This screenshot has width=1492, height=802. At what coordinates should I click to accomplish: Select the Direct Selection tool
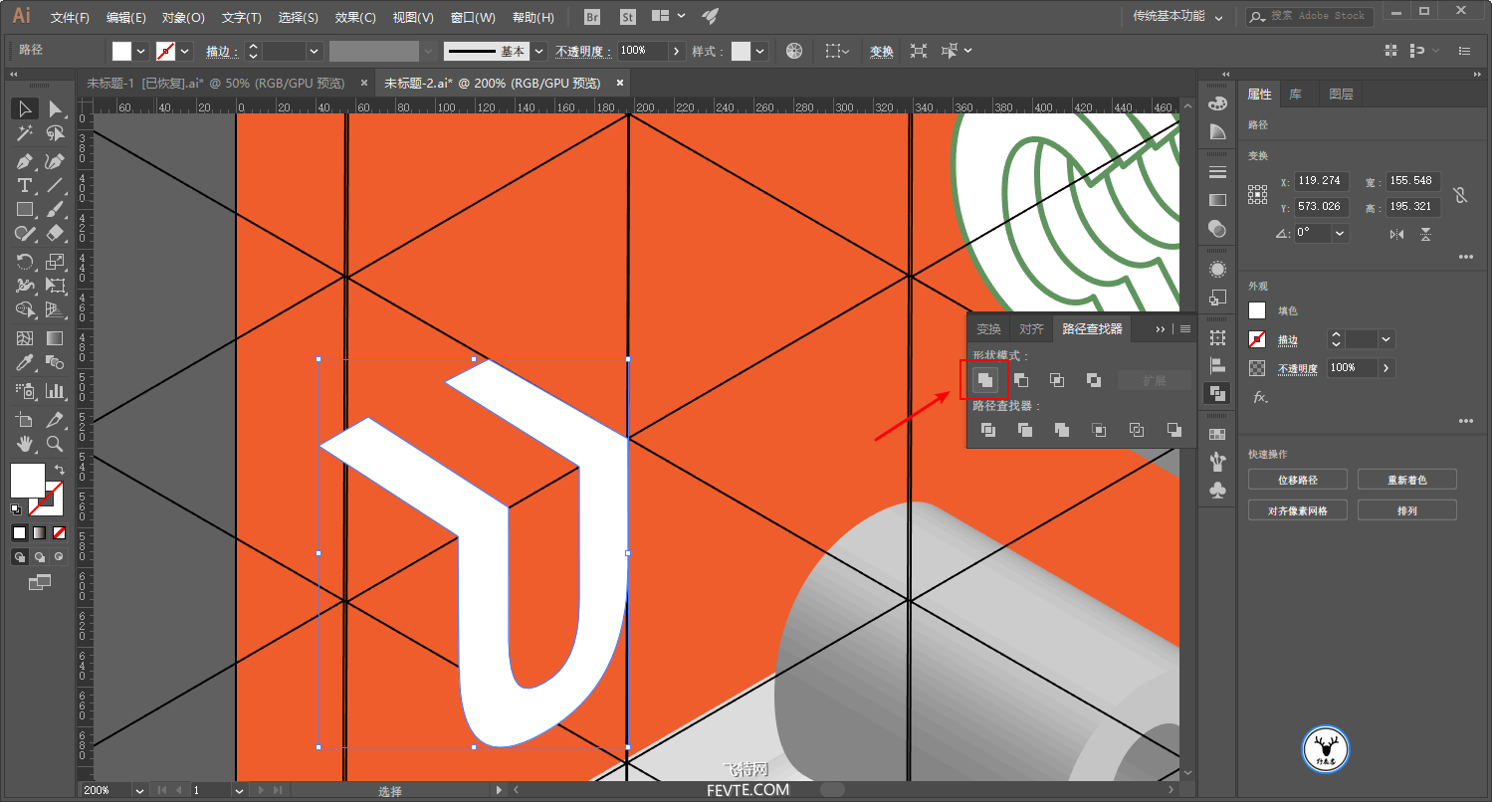(x=55, y=108)
